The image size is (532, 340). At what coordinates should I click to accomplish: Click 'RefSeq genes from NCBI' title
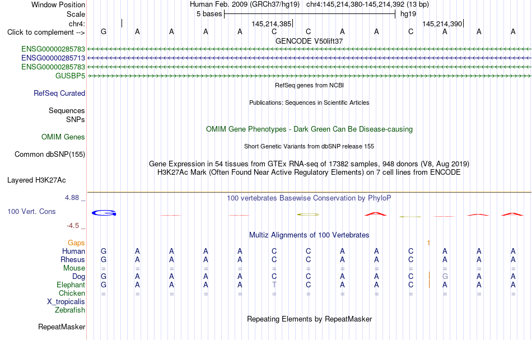(x=310, y=85)
